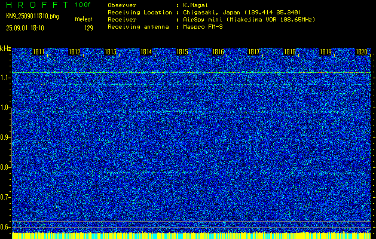Viewport: 376px width, 239px height.
Task: Click the filename KN9_2509011810.png
Action: [x=32, y=16]
